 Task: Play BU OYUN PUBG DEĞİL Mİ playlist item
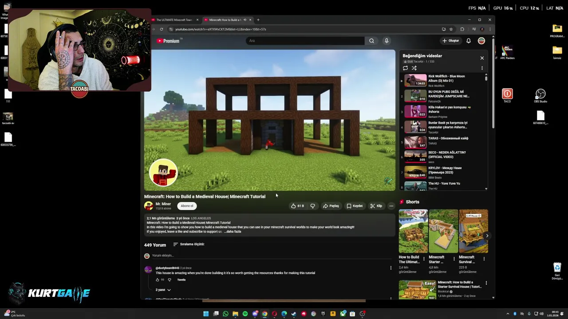tap(444, 96)
